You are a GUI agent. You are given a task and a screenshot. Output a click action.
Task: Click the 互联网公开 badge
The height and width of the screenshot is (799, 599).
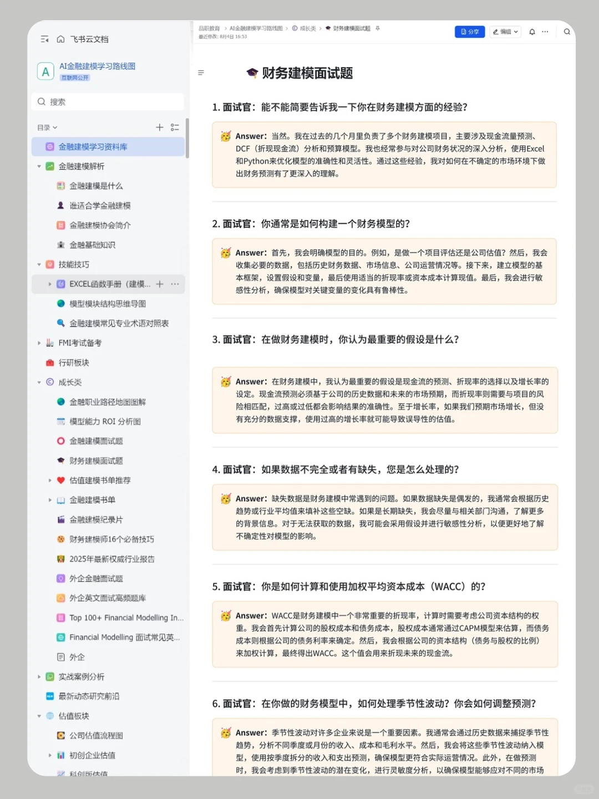[75, 78]
